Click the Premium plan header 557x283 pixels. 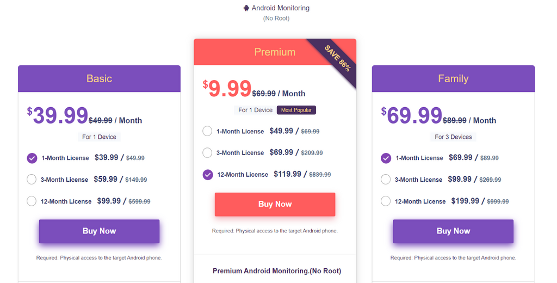275,52
